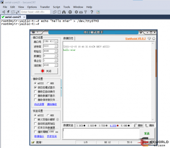Image resolution: width=170 pixels, height=148 pixels.
Task: Click the 3.TXD signal indicator
Action: (x=103, y=125)
